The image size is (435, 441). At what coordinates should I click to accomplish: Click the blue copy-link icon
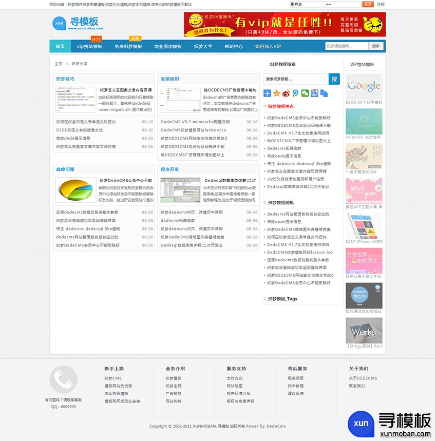click(324, 93)
